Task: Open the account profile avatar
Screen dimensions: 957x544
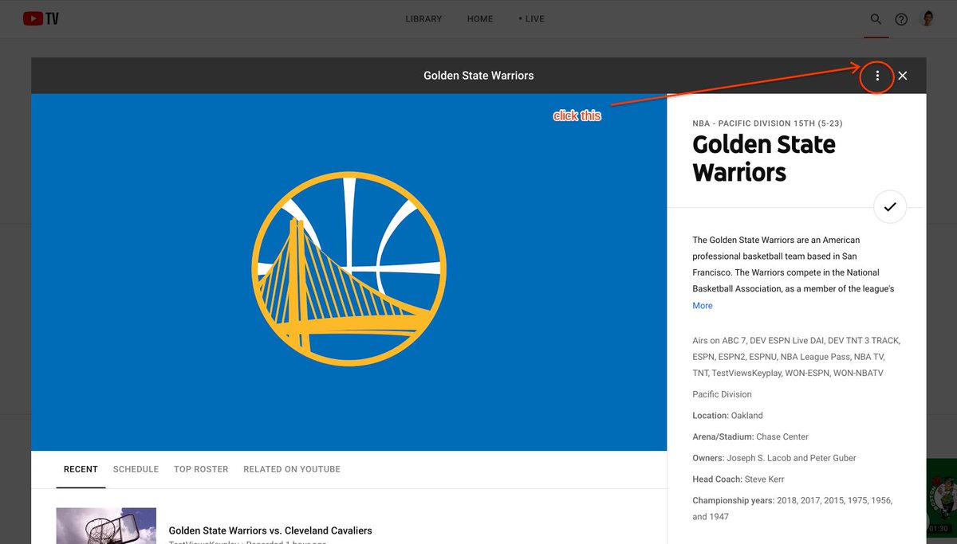Action: click(x=927, y=18)
